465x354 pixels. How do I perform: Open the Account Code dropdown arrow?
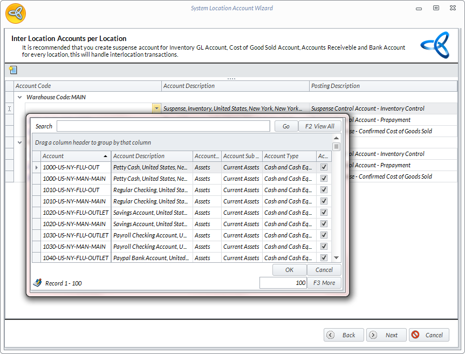(x=156, y=108)
